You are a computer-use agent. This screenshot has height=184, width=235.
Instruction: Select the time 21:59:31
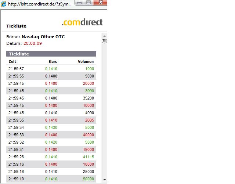pos(16,149)
